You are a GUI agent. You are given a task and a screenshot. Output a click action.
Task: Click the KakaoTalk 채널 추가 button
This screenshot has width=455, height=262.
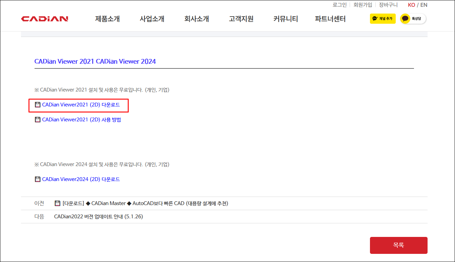[382, 19]
